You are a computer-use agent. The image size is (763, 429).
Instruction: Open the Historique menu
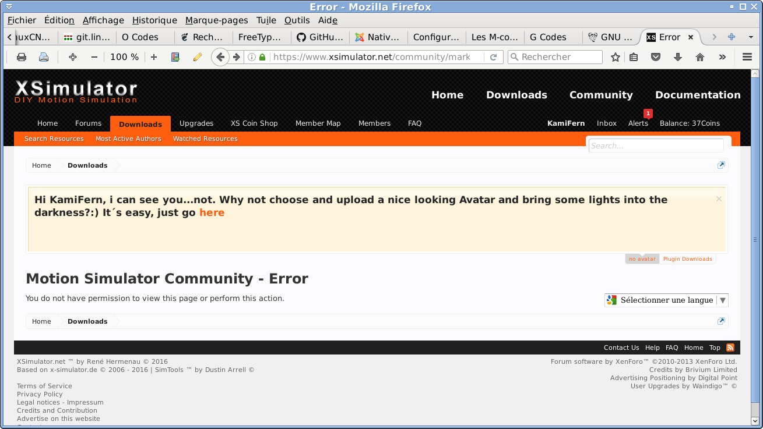pyautogui.click(x=154, y=20)
